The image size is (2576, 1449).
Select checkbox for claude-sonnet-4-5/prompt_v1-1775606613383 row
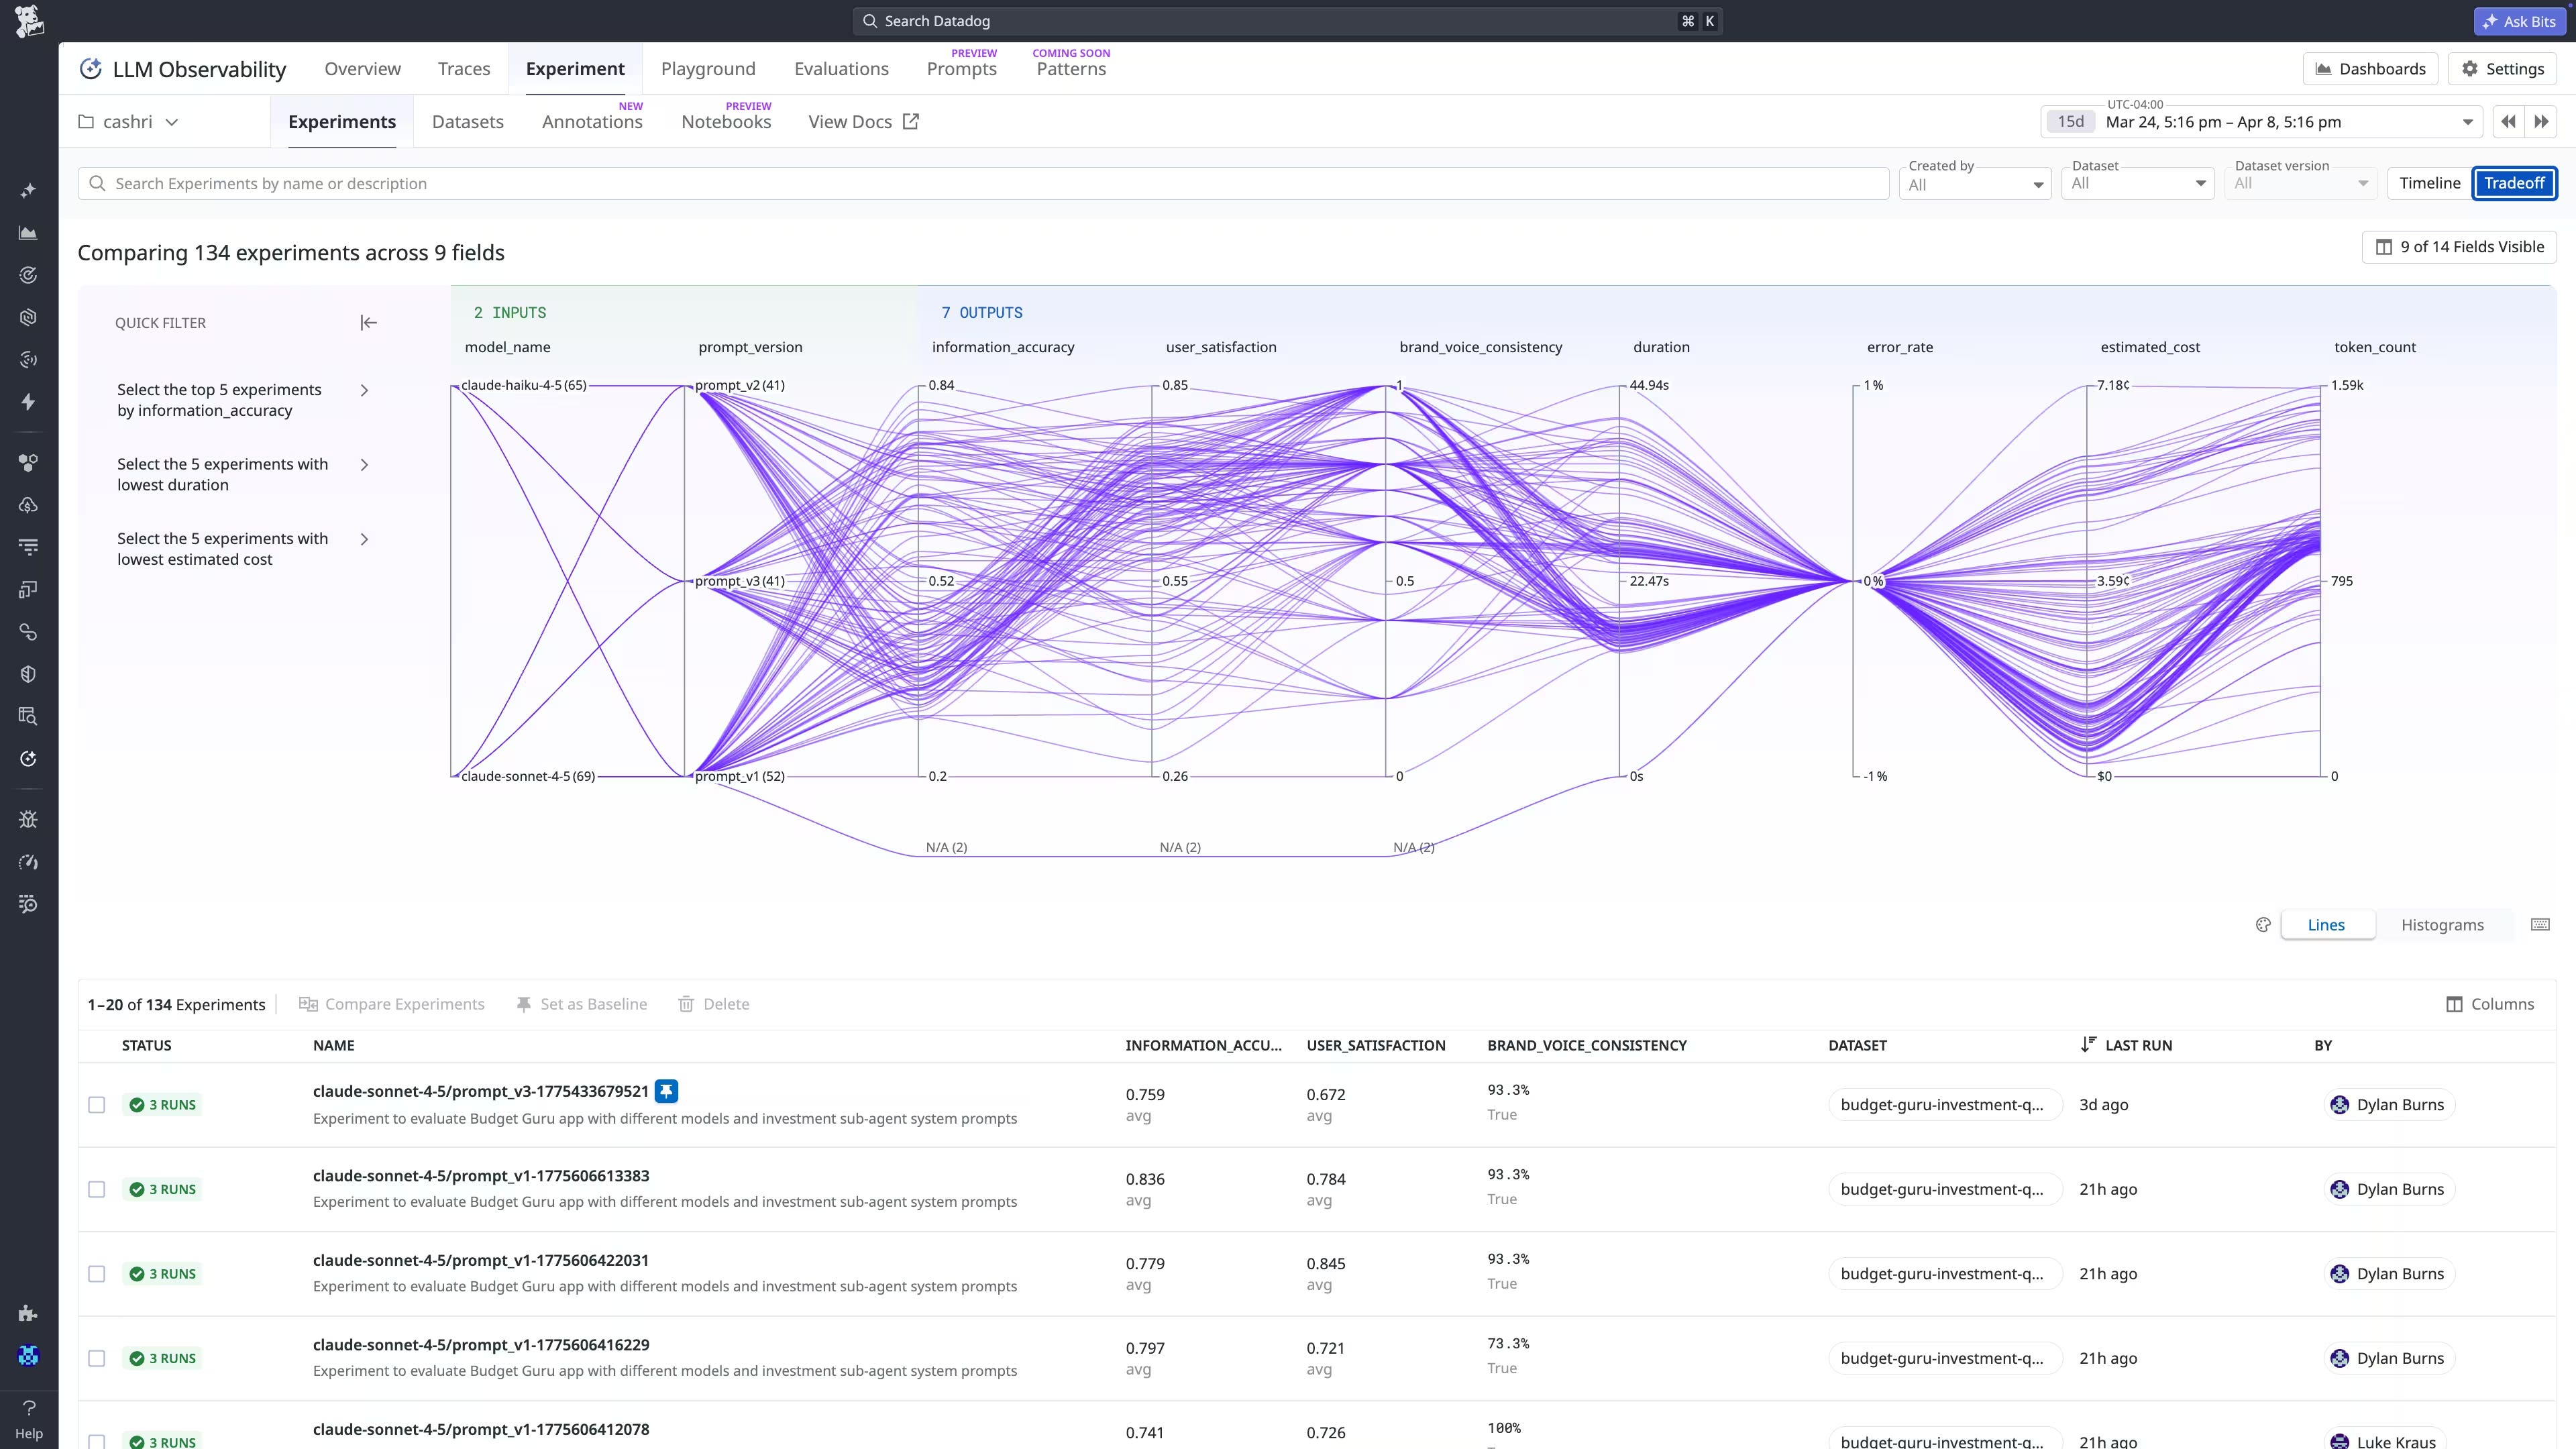[x=97, y=1189]
